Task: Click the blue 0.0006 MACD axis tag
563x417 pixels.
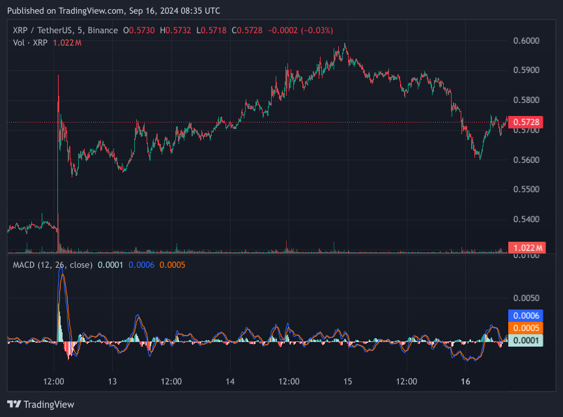Action: [x=526, y=315]
